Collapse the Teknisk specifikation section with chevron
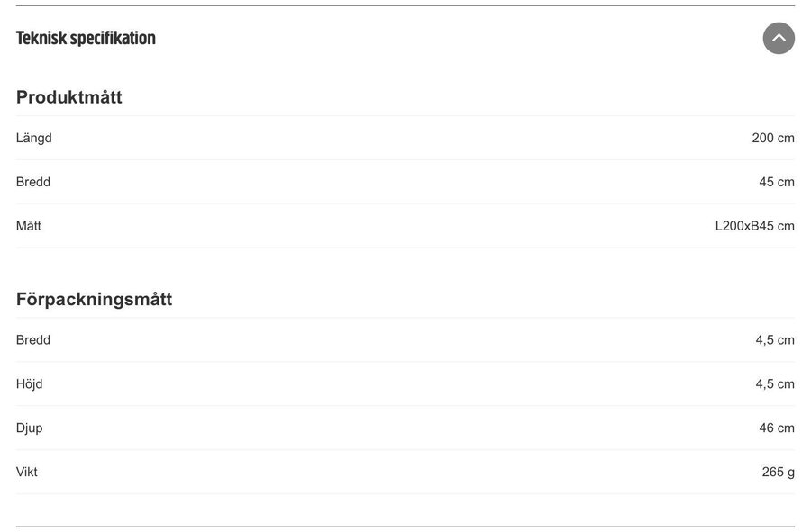The width and height of the screenshot is (811, 532). point(779,38)
